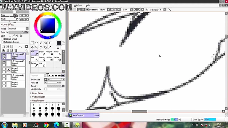Viewport: 228px width, 128px height.
Task: Open the layer Mode dropdown
Action: [x=19, y=28]
